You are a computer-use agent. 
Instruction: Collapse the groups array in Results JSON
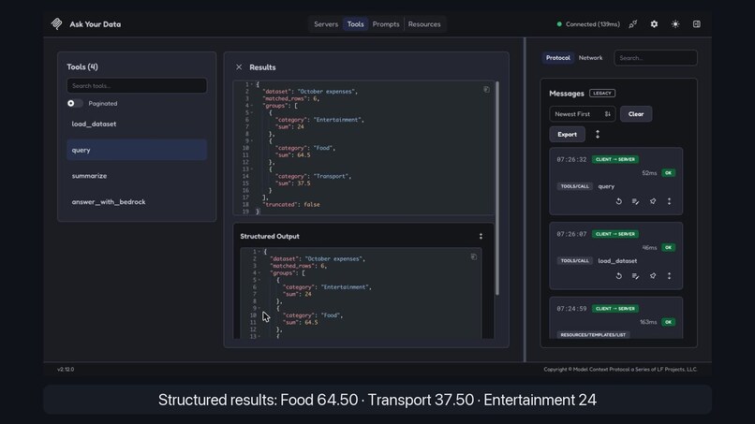click(x=252, y=106)
